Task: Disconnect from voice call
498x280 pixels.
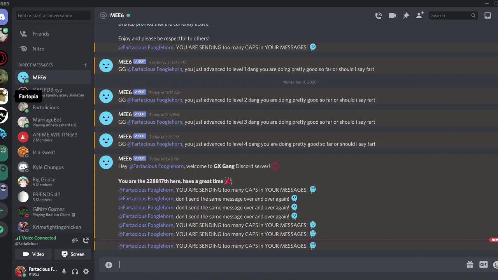Action: (x=86, y=240)
